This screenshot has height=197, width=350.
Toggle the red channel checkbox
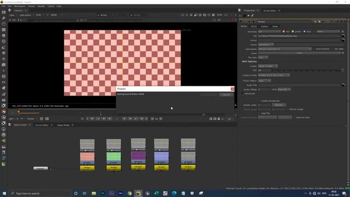[284, 32]
